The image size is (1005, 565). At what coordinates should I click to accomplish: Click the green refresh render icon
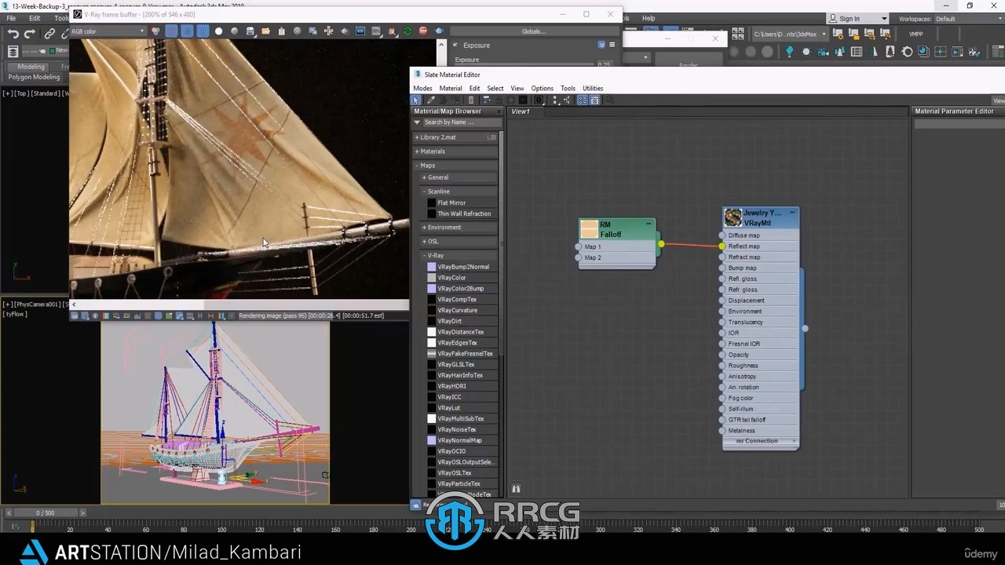point(407,31)
